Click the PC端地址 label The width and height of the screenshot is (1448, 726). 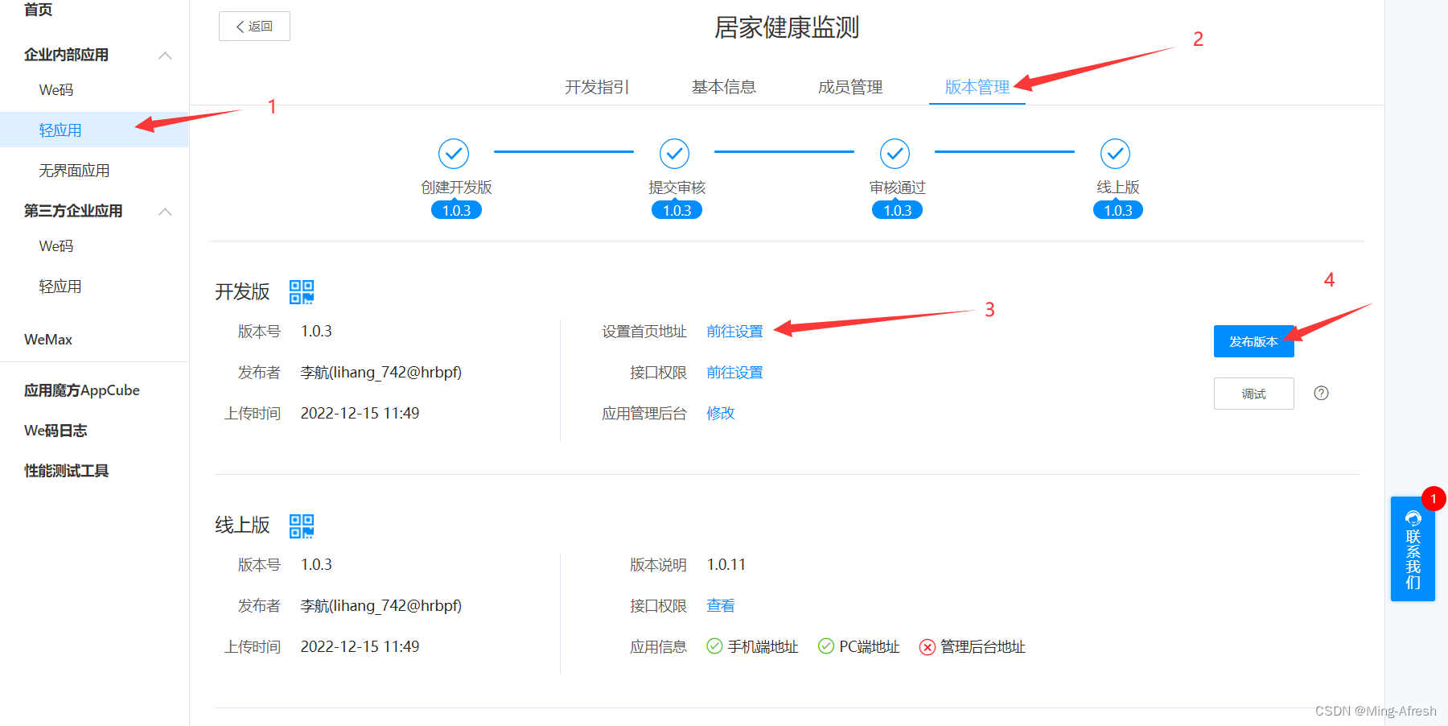870,646
